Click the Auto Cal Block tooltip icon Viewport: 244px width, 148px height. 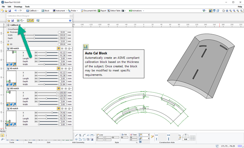pyautogui.click(x=86, y=47)
